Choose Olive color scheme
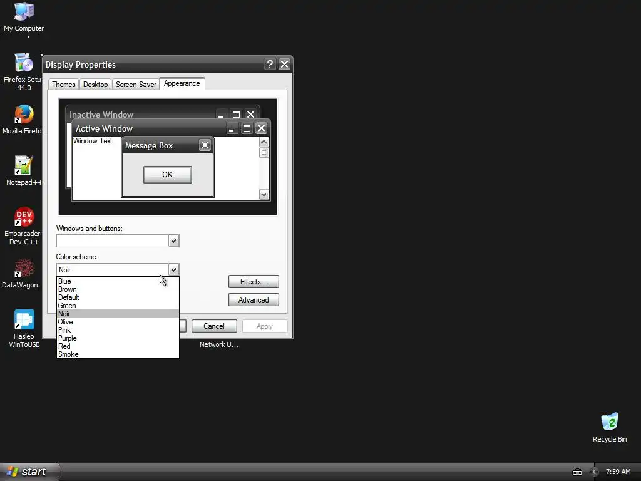This screenshot has height=481, width=641. point(118,322)
